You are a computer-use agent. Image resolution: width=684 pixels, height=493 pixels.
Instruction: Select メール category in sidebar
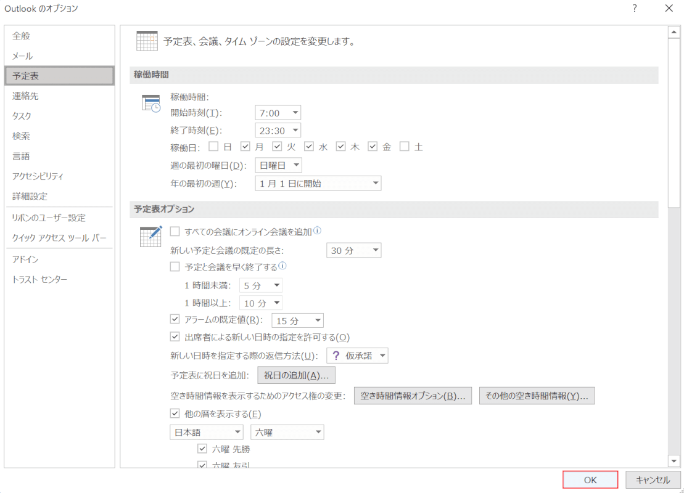59,56
